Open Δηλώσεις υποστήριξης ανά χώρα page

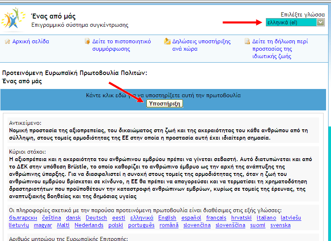tap(201, 45)
